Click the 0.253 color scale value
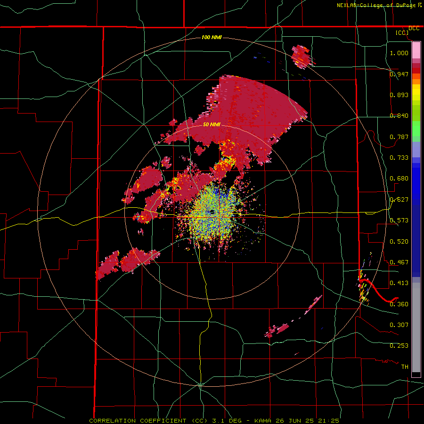Viewport: 424px width, 424px height. [399, 345]
